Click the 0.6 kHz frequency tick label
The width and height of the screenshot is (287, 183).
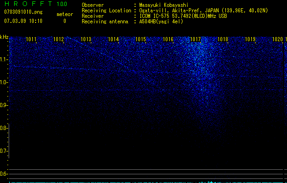(x=4, y=174)
